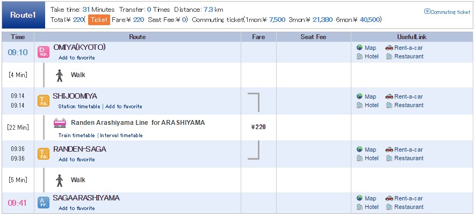Expand the Commuting ticket details
Image resolution: width=476 pixels, height=217 pixels.
[x=446, y=12]
